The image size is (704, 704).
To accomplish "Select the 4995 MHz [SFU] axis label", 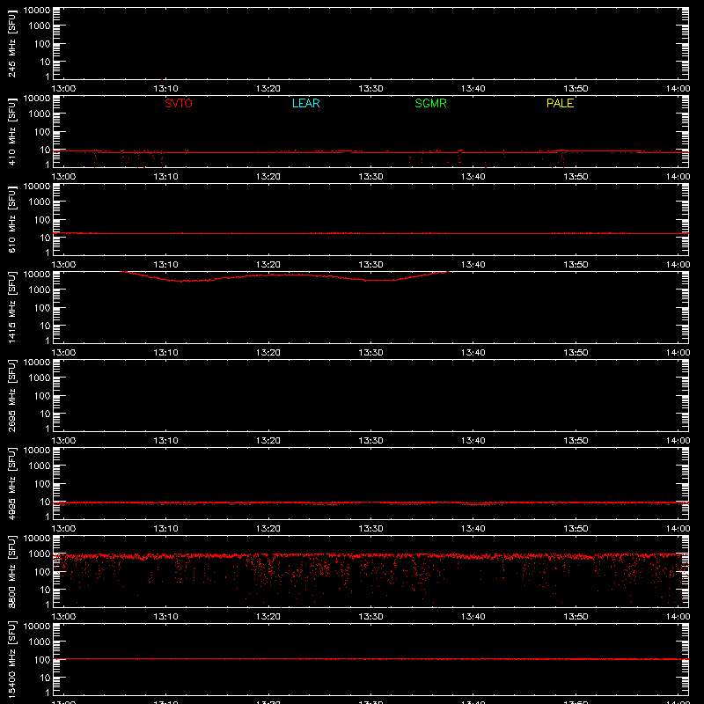I will (12, 483).
